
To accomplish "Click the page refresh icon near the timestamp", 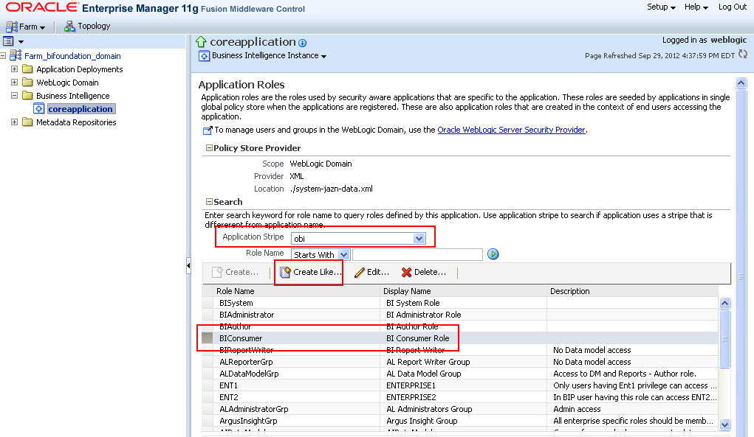I will coord(744,55).
